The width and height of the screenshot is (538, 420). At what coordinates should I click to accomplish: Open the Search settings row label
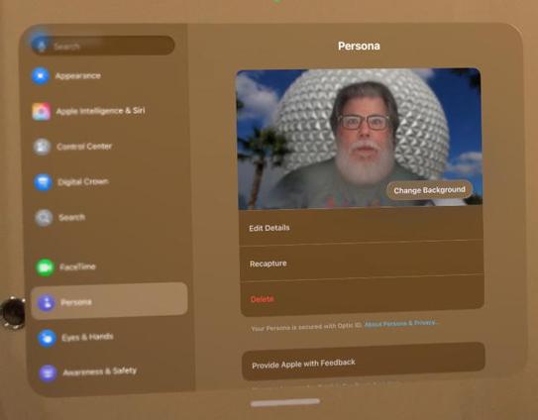[71, 218]
